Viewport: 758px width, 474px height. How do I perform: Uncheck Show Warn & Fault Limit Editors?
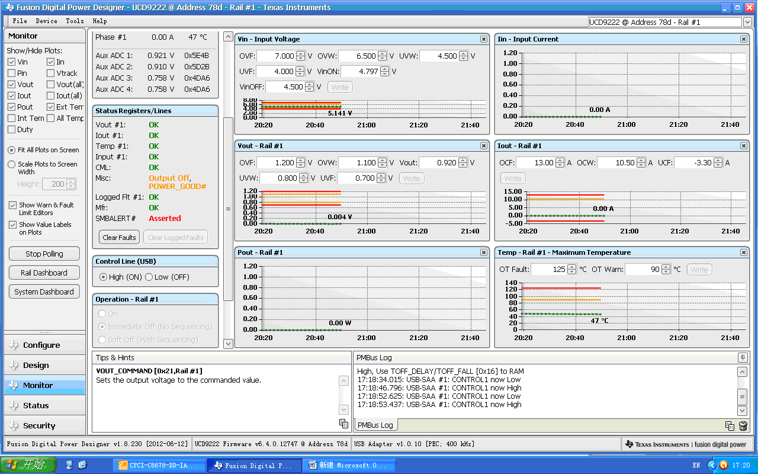12,205
